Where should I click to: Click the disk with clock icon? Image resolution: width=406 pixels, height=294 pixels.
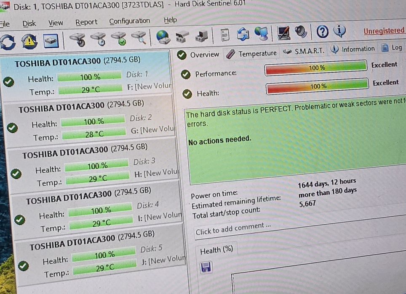click(99, 39)
